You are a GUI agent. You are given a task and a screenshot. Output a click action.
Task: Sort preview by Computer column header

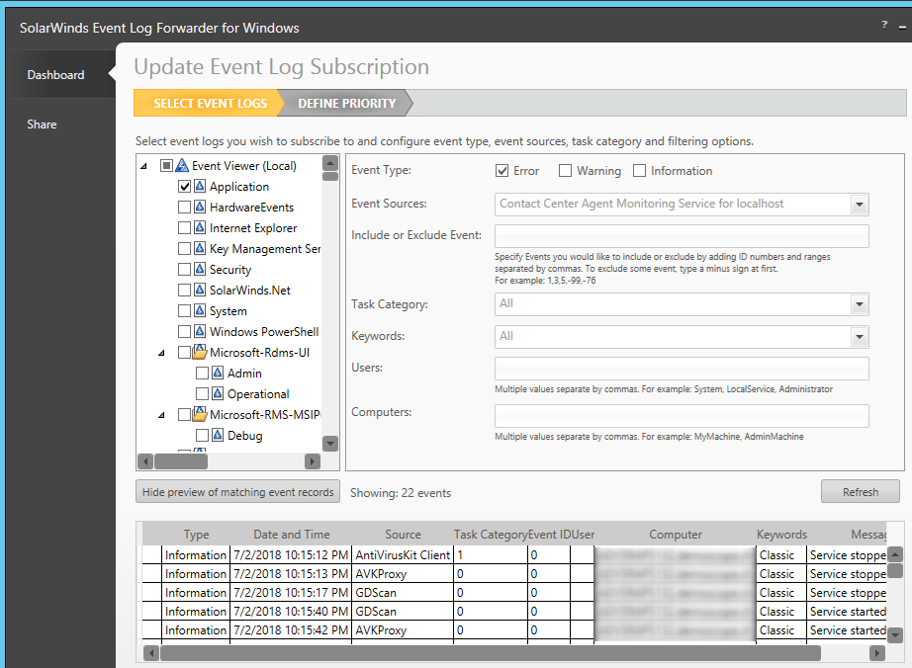pyautogui.click(x=676, y=535)
